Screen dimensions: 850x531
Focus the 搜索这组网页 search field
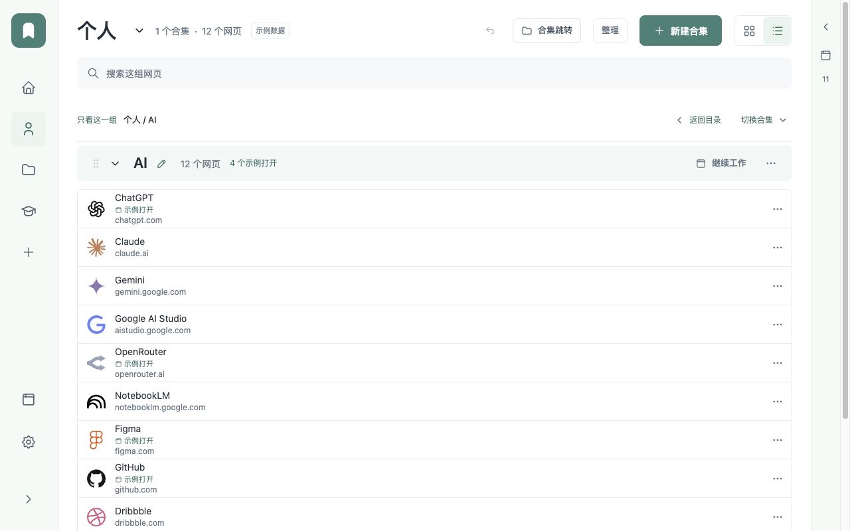click(434, 73)
